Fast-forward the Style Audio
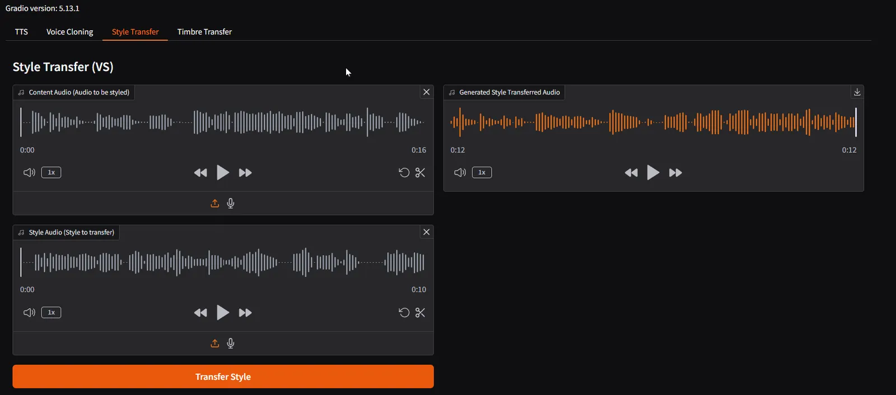Screen dimensions: 896x395 pyautogui.click(x=245, y=313)
